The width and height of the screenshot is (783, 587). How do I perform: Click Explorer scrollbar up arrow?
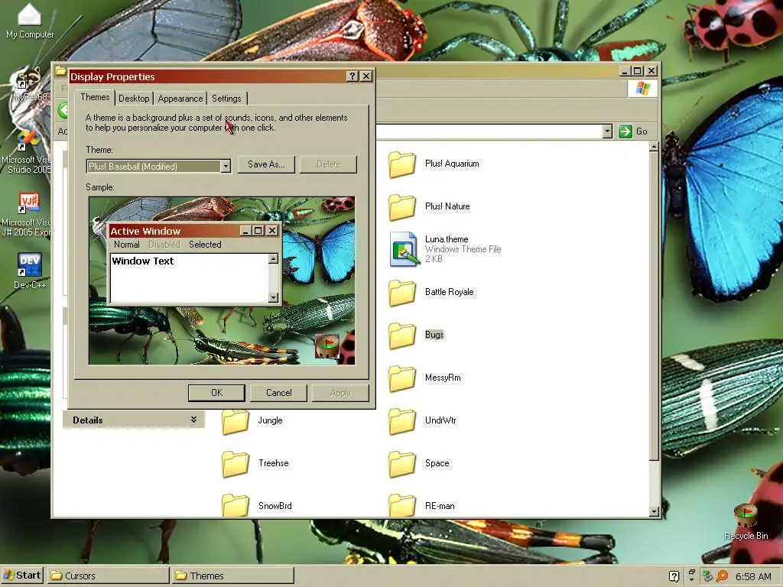[654, 147]
